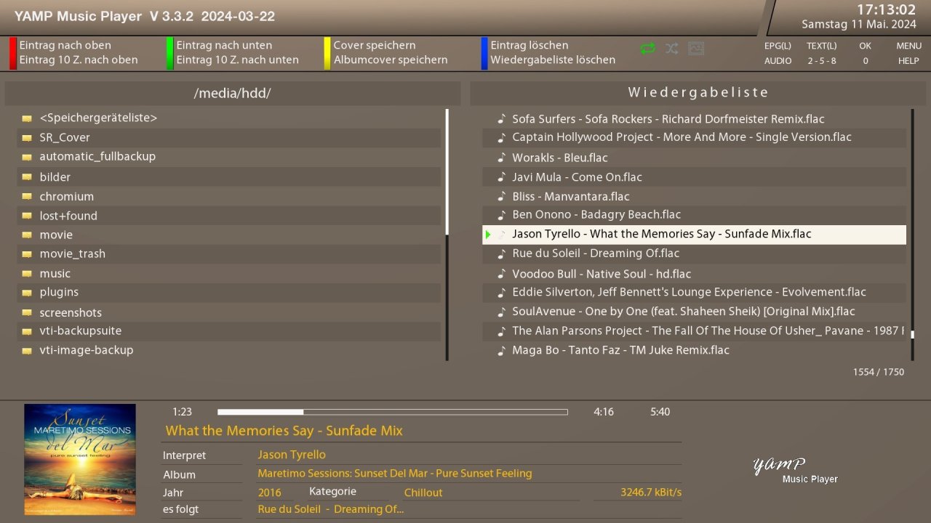The width and height of the screenshot is (931, 523).
Task: Click the green play arrow on Jason Tyrello track
Action: point(489,234)
